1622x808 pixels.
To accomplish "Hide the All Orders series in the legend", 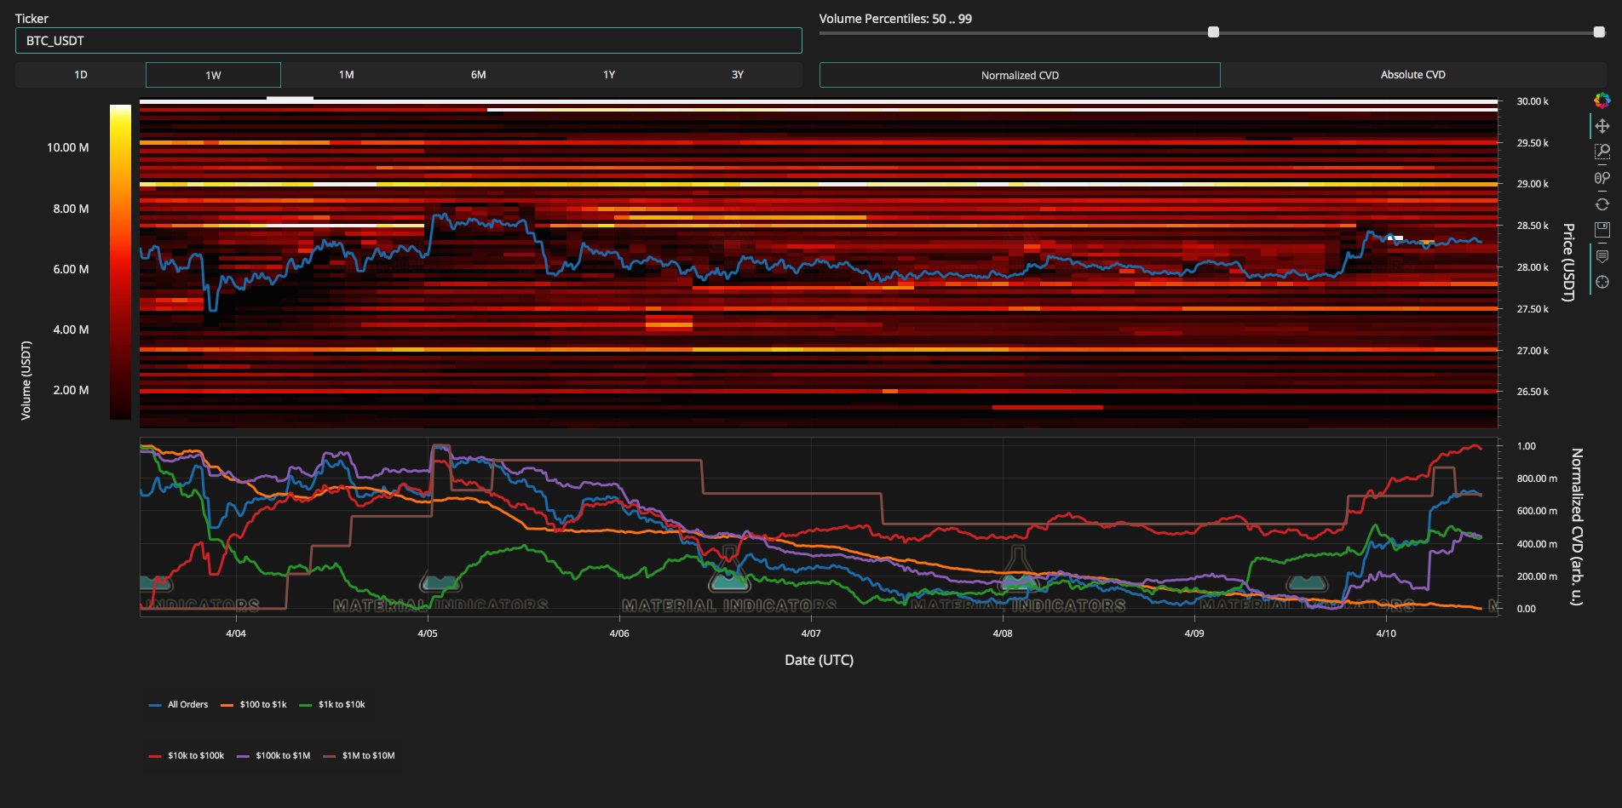I will coord(189,704).
